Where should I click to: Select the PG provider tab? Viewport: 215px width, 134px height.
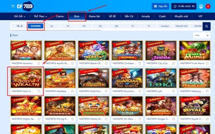tap(84, 26)
